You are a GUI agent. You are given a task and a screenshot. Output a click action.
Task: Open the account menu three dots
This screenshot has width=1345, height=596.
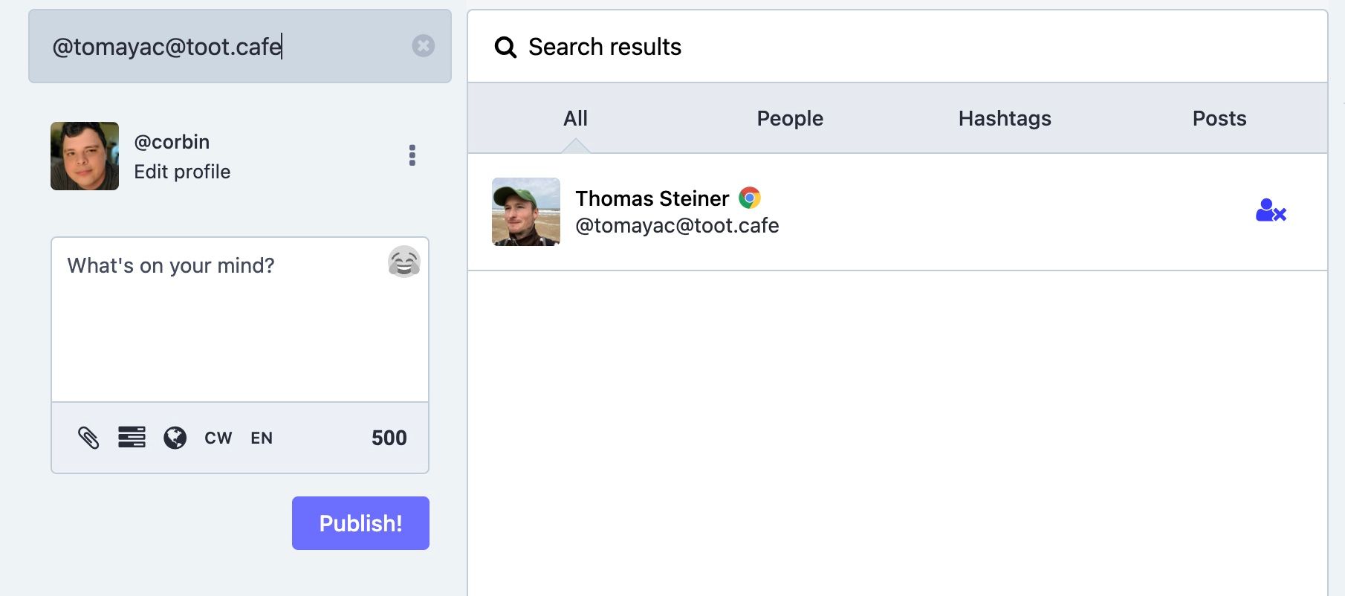coord(412,155)
